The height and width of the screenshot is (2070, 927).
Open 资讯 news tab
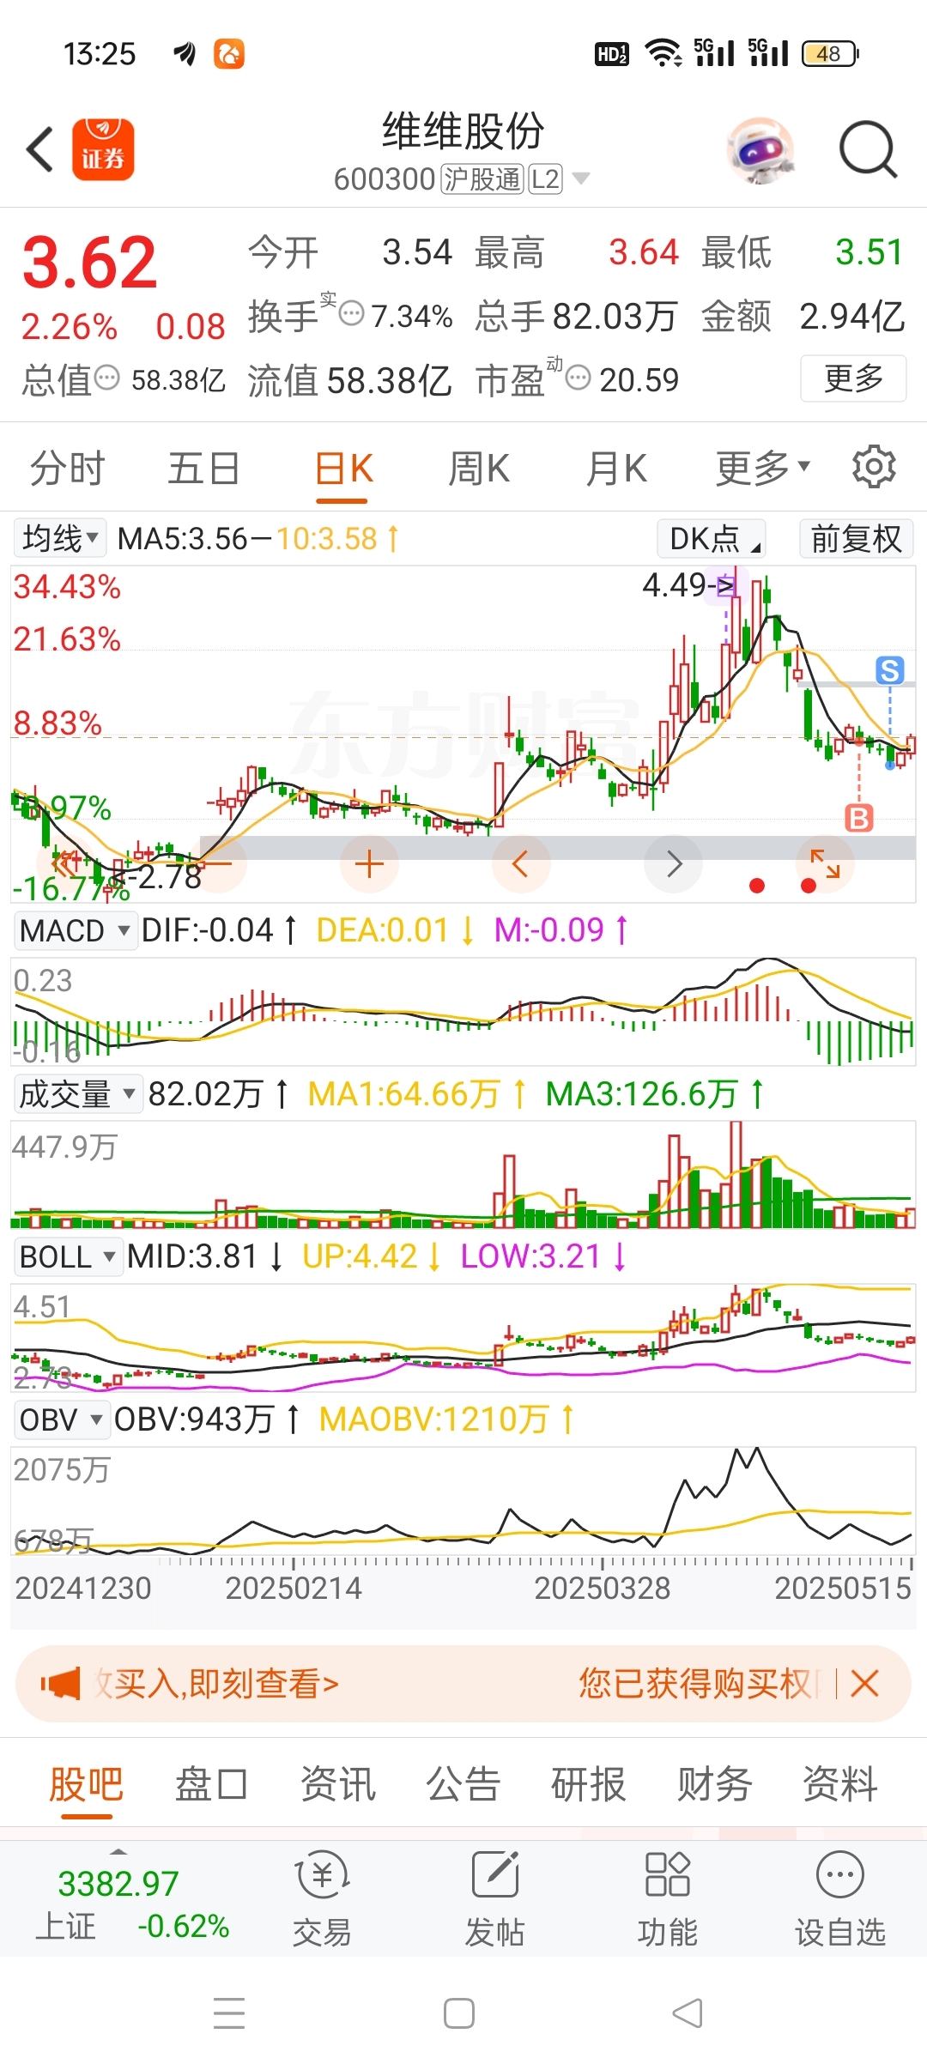(337, 1785)
